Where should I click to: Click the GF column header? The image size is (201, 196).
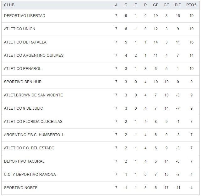tap(156, 5)
